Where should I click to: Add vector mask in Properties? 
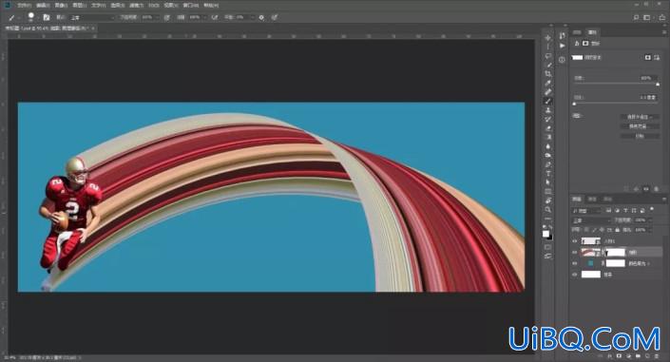[x=658, y=57]
